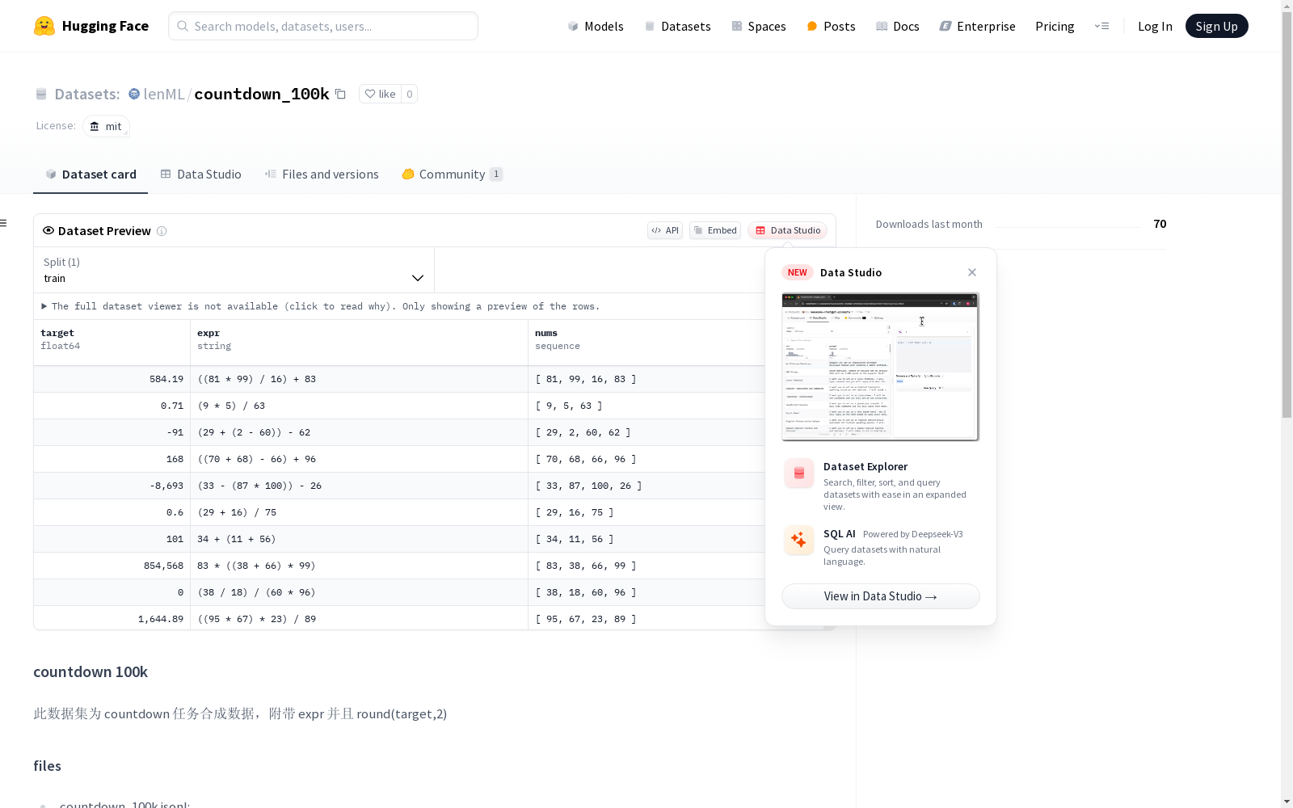Click the Datasets: breadcrumb link

[x=86, y=95]
